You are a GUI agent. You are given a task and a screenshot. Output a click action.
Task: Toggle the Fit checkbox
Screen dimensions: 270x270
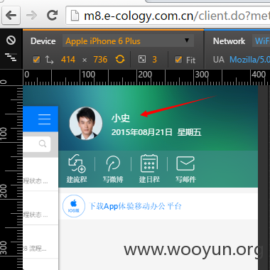coord(178,60)
